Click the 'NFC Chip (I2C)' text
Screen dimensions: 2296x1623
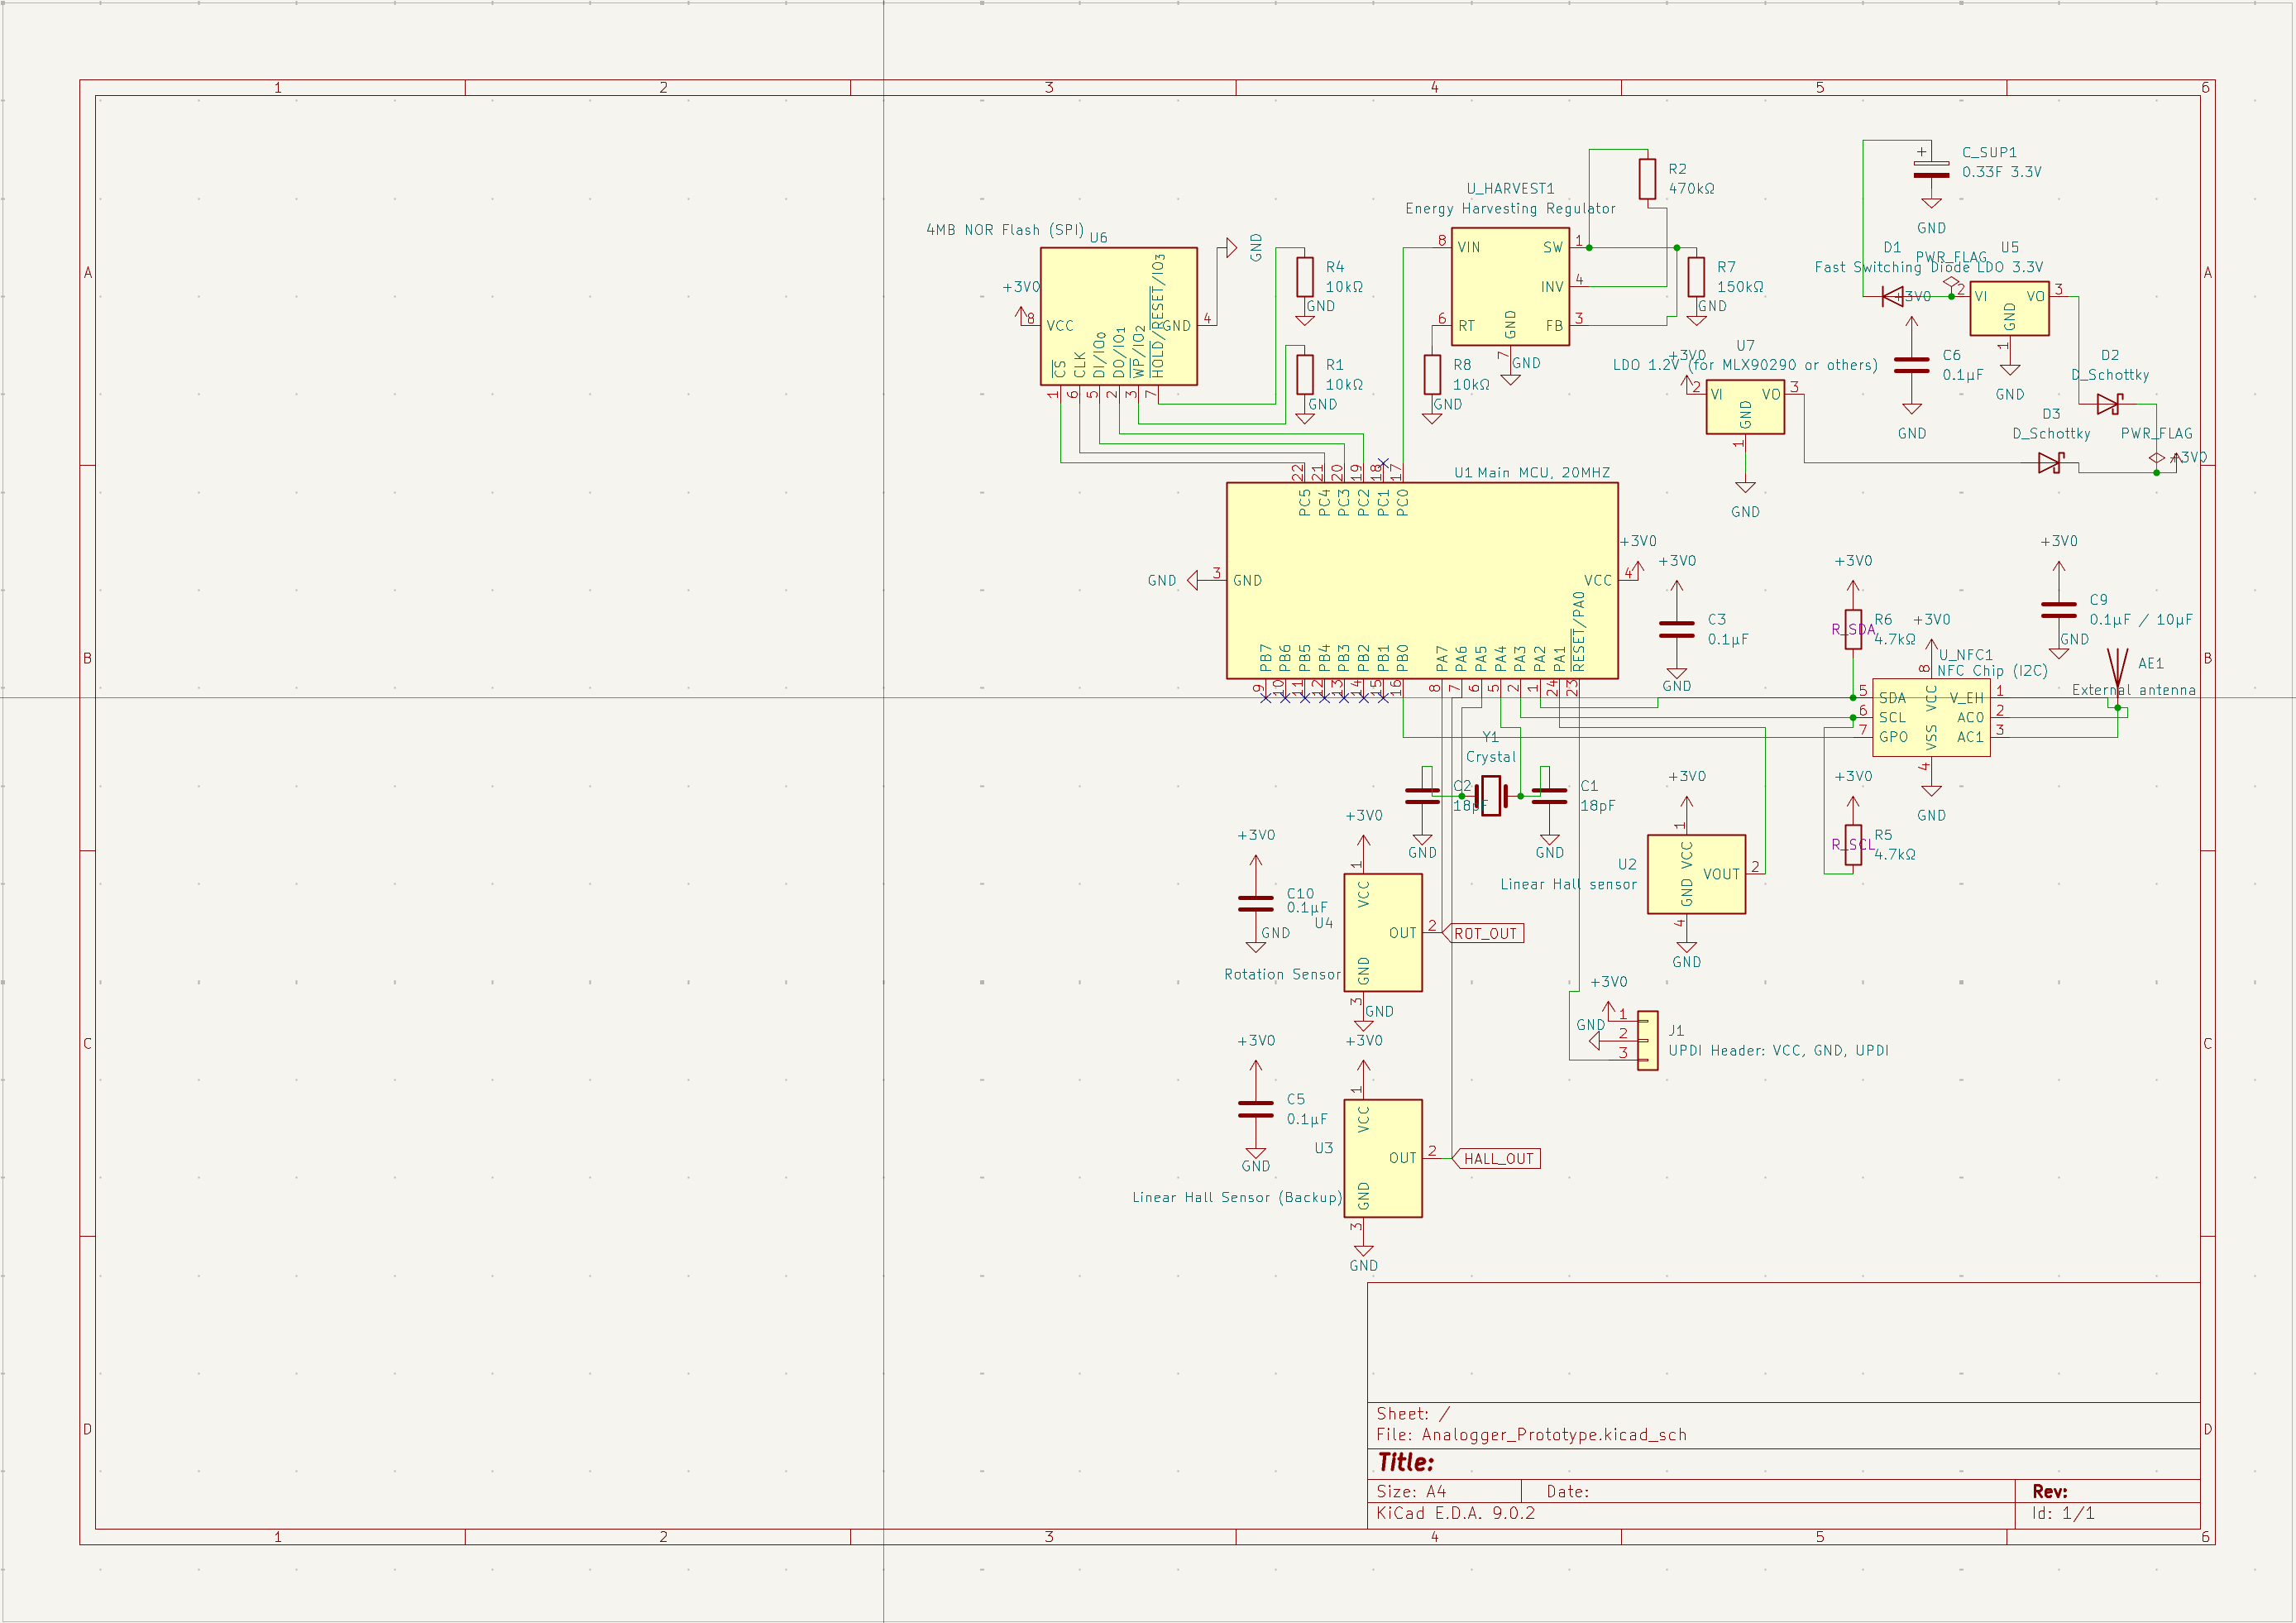point(1992,671)
